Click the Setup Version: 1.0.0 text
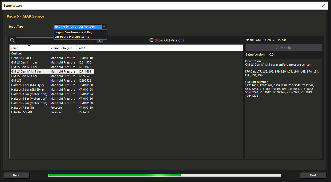 [x=260, y=54]
